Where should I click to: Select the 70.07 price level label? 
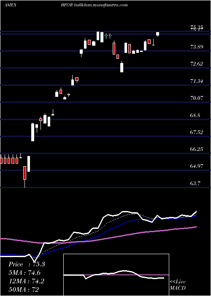(x=197, y=98)
